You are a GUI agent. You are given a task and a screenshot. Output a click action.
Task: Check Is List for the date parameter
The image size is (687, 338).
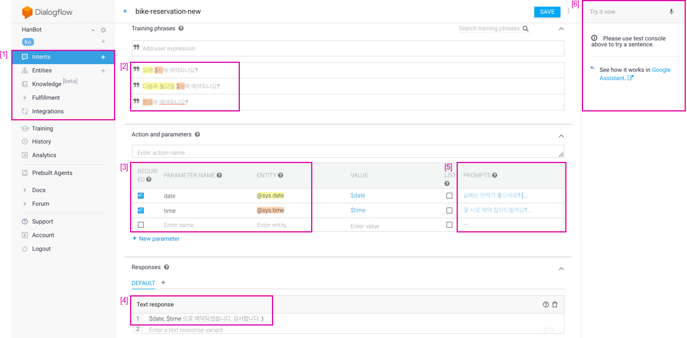pos(449,196)
